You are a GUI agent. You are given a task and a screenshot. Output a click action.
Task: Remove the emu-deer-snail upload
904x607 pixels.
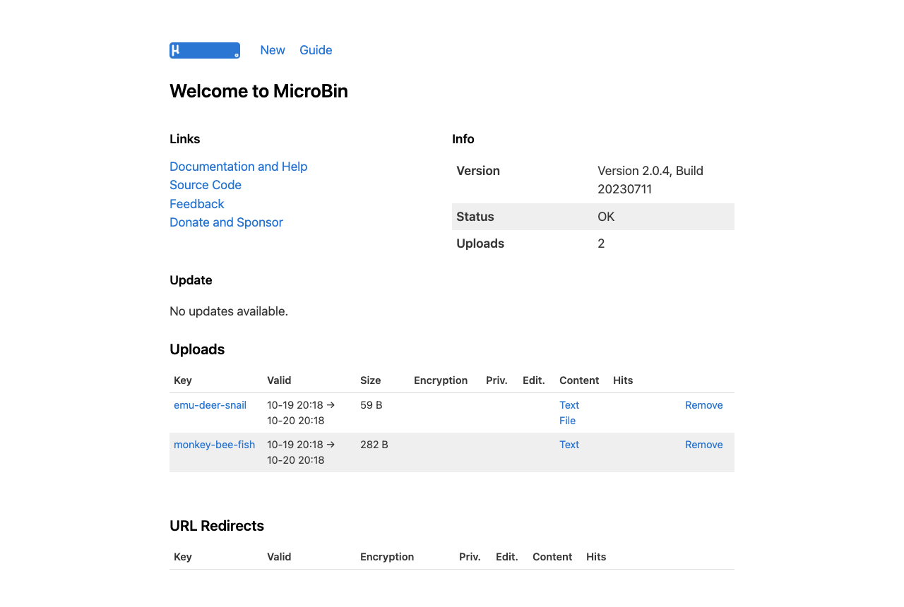click(704, 405)
